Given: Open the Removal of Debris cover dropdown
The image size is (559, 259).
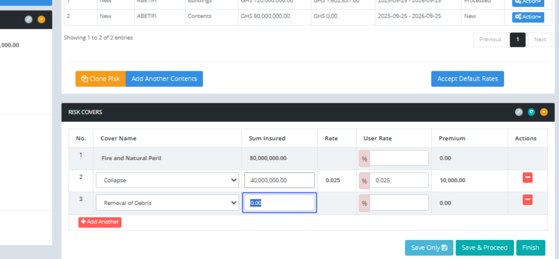Looking at the screenshot, I should (167, 203).
